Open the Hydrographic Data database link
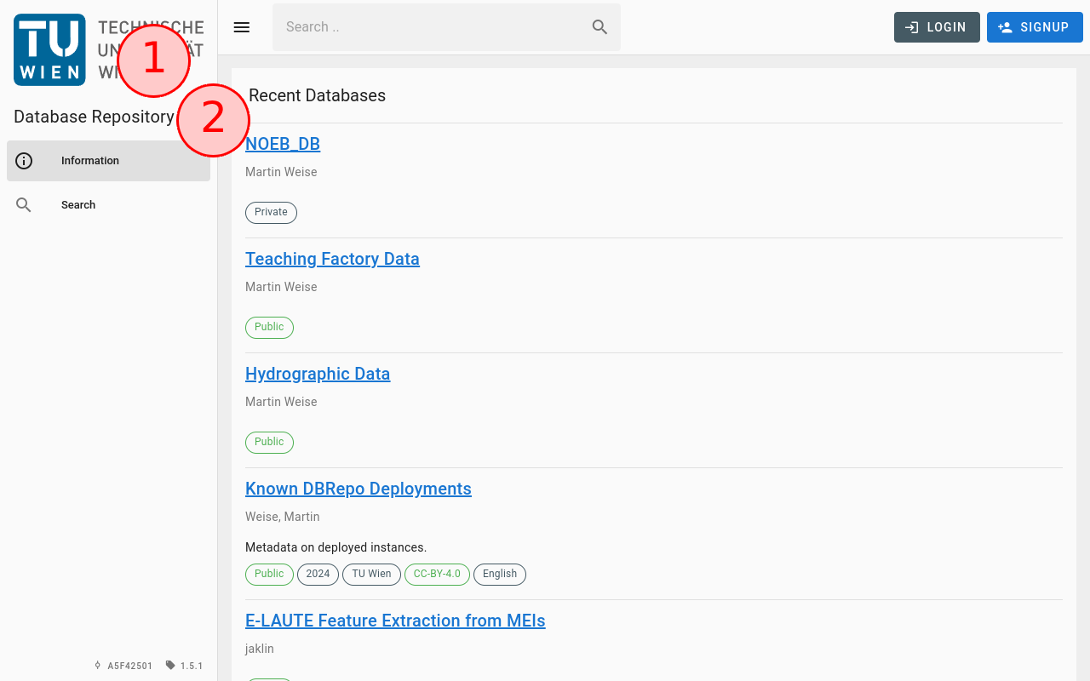 [318, 374]
